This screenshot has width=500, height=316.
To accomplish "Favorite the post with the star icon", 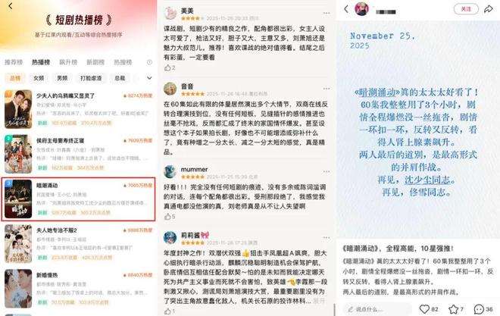I will [x=453, y=309].
